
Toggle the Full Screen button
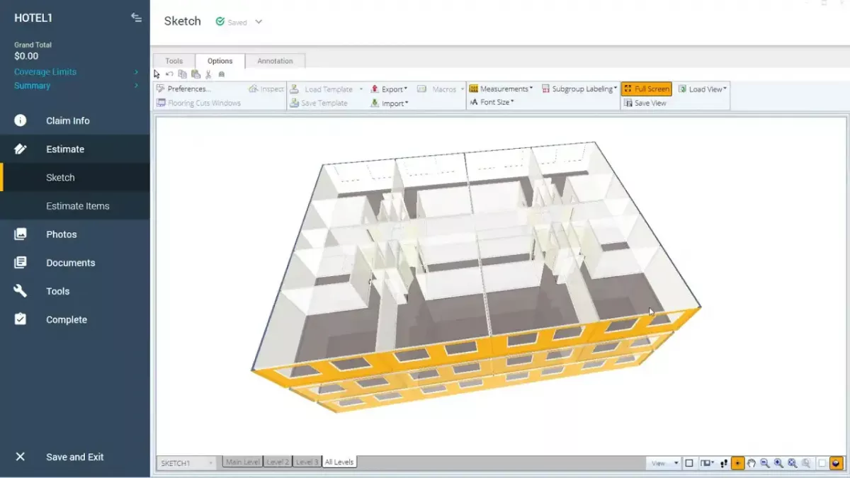pos(646,89)
